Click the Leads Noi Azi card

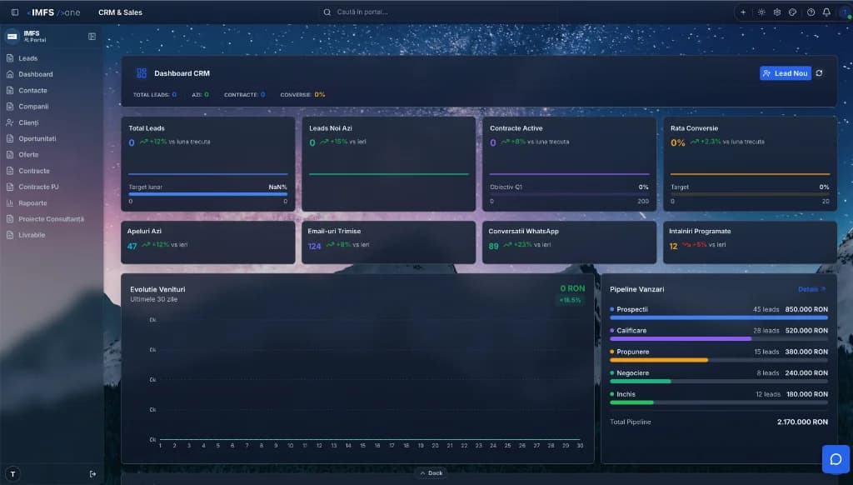[x=388, y=164]
